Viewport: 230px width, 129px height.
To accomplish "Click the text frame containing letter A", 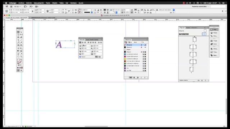I will 65,44.
